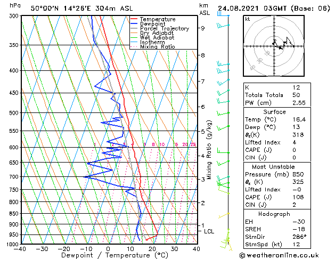Click the wind barb at 300 hPa

tap(223, 14)
